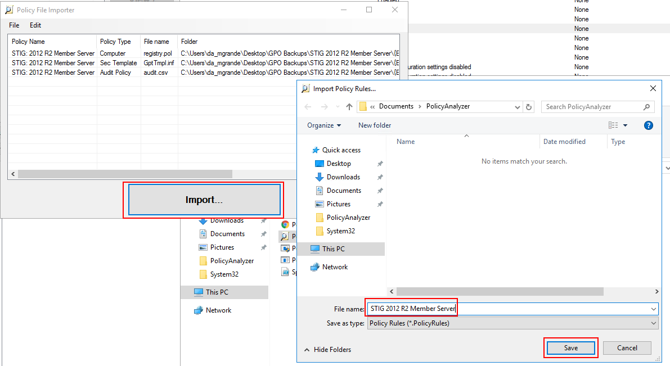Open the Edit menu
Image resolution: width=670 pixels, height=366 pixels.
[35, 25]
